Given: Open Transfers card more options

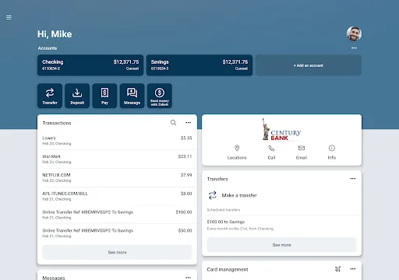Looking at the screenshot, I should coord(353,179).
